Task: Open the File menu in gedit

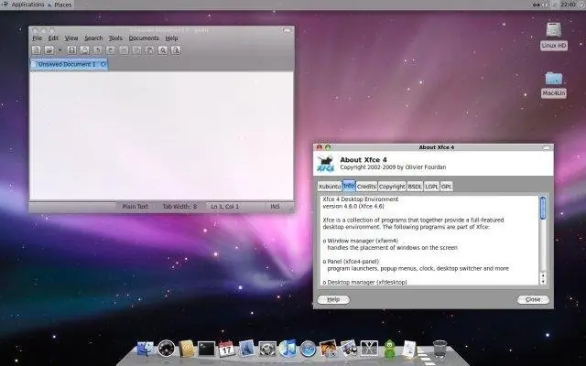Action: 38,38
